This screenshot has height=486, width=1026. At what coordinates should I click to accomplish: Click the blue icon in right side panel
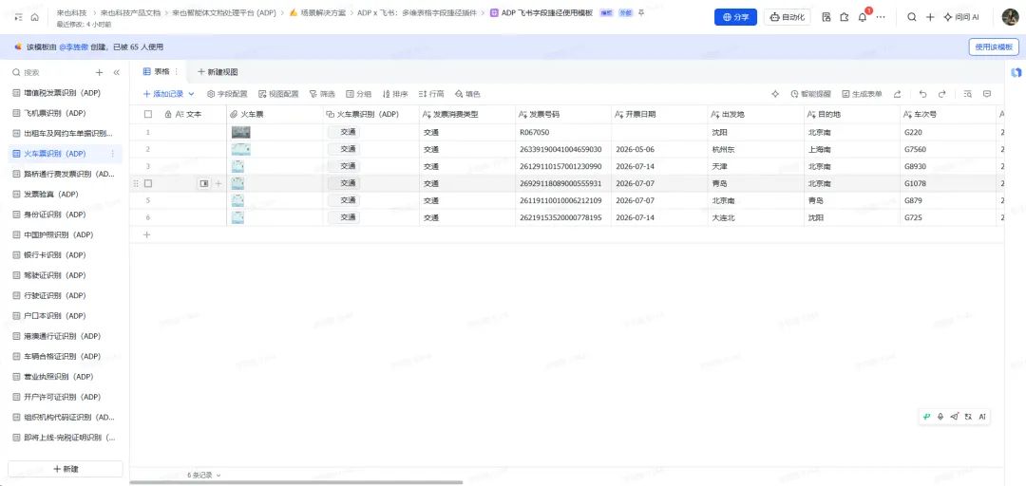click(1016, 72)
